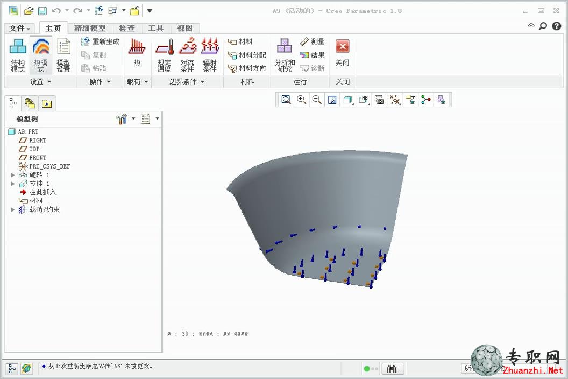Open quick access toolbar customize arrow

point(149,11)
